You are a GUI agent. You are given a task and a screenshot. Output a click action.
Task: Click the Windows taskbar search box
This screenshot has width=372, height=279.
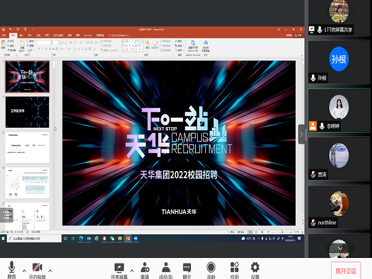(31, 238)
